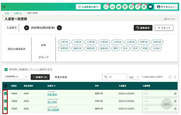Open the dark chat bubble icon
The image size is (181, 115).
(150, 7)
